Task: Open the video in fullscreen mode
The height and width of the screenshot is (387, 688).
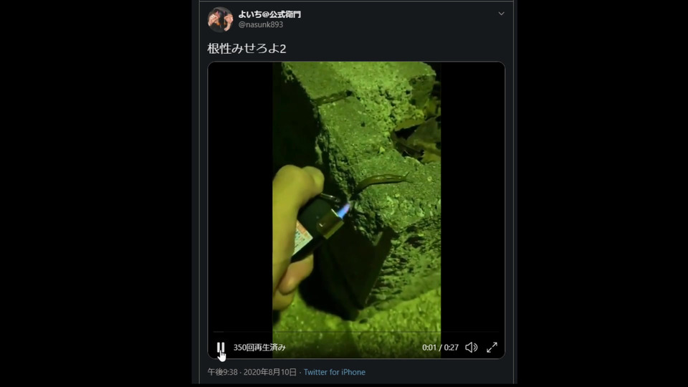Action: pyautogui.click(x=492, y=348)
